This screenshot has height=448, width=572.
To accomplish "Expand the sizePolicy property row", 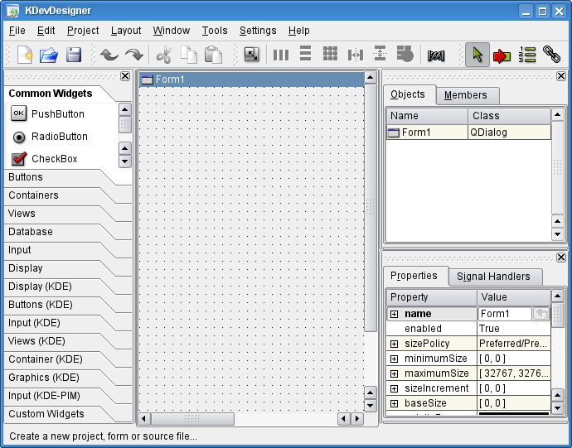I will click(394, 344).
